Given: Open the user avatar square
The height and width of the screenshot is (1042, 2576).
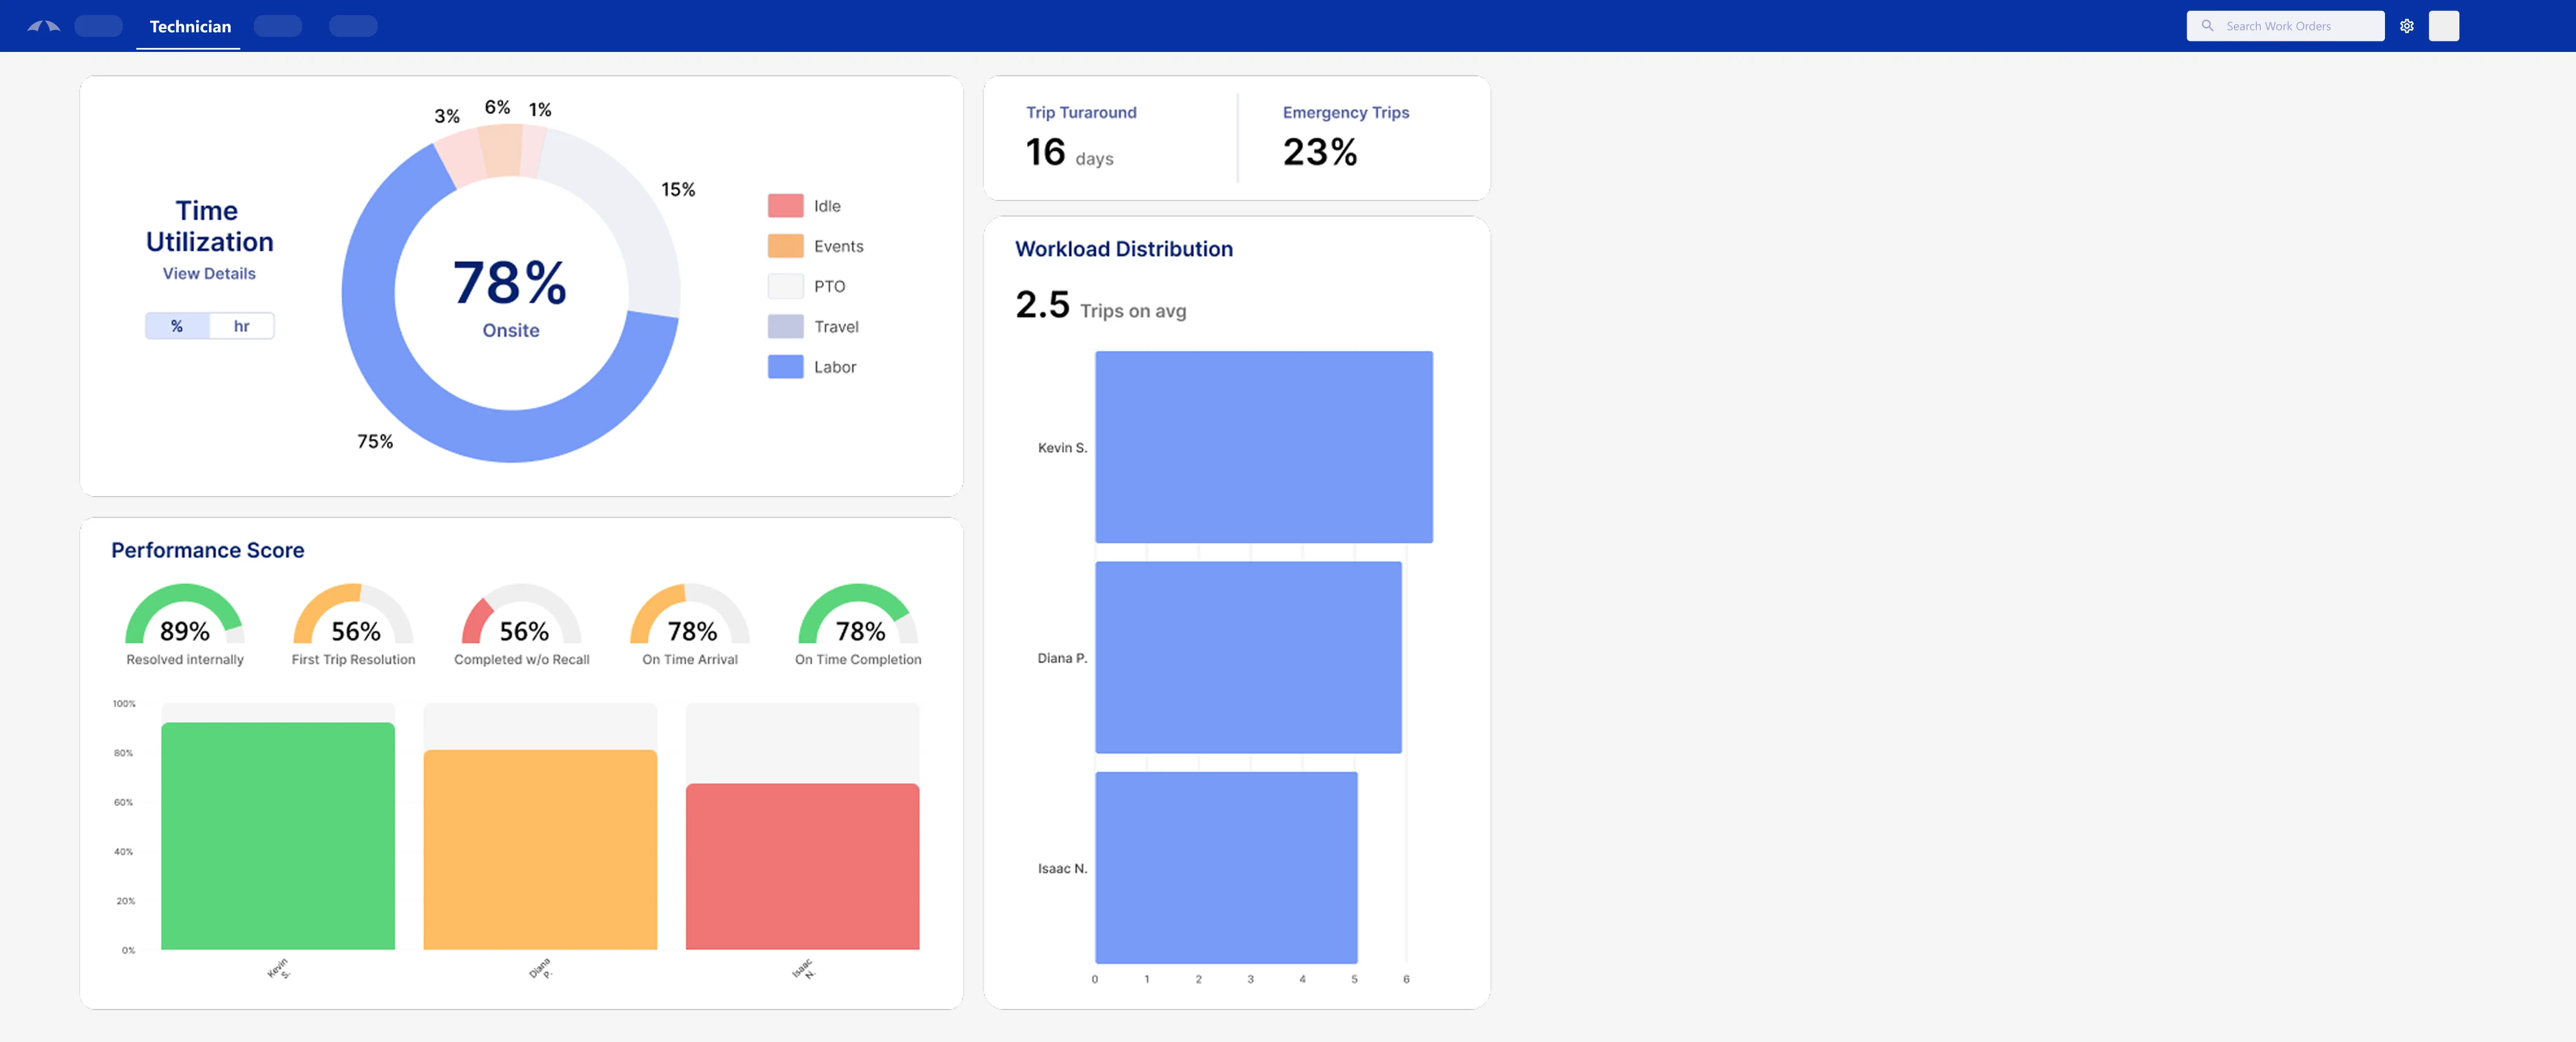Looking at the screenshot, I should tap(2443, 26).
